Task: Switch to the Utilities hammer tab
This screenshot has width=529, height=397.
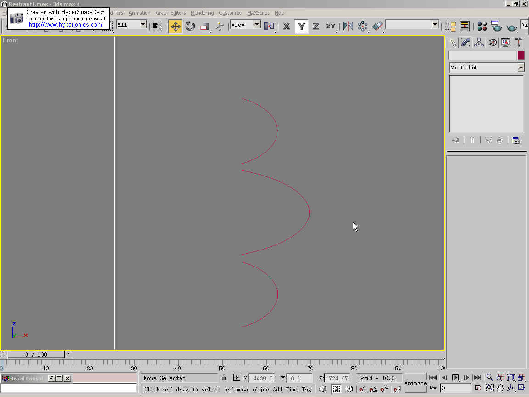Action: click(x=518, y=43)
